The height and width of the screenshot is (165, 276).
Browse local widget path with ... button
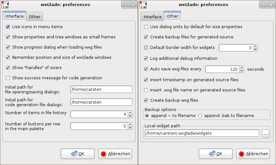[265, 133]
